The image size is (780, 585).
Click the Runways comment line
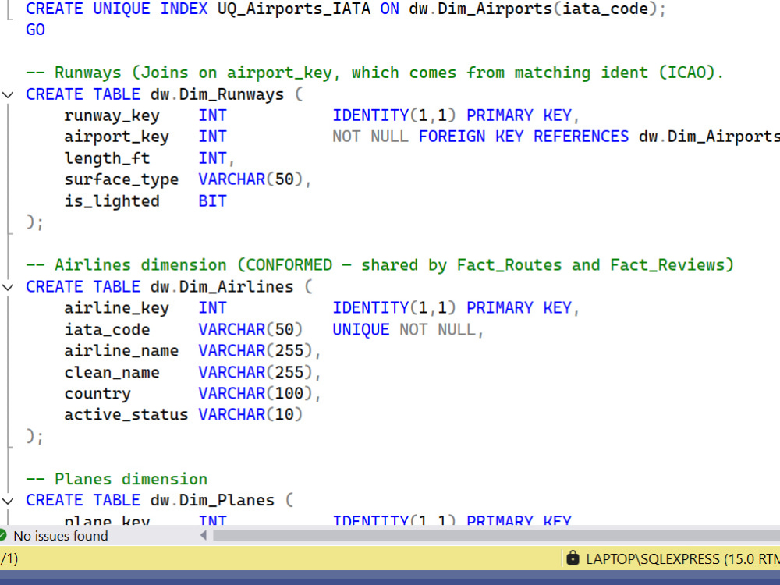[x=374, y=73]
